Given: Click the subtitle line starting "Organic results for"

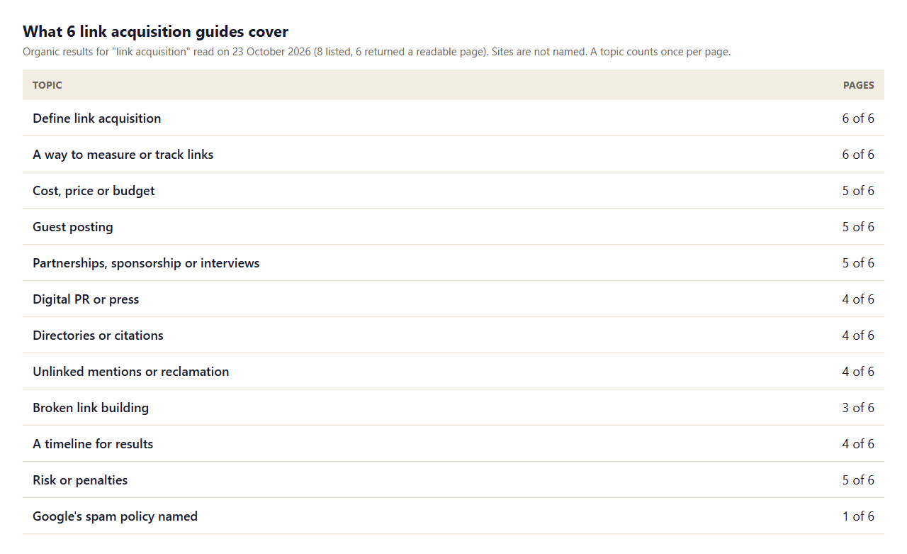Looking at the screenshot, I should coord(376,52).
